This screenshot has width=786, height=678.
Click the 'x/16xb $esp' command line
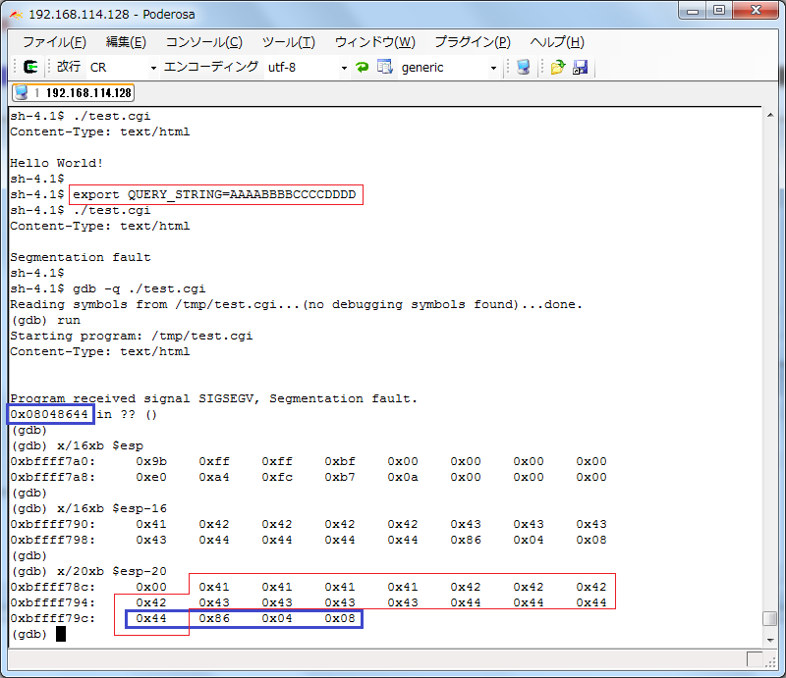100,445
